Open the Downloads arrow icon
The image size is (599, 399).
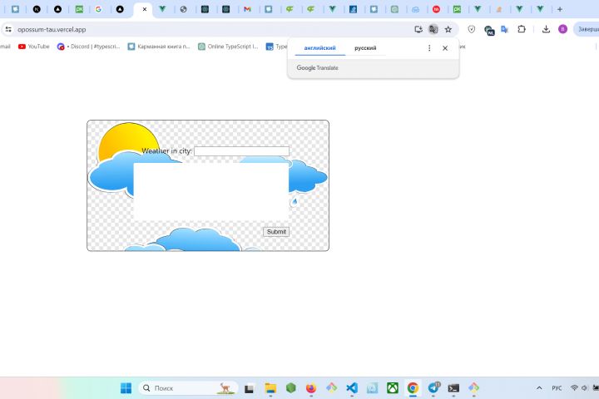[x=546, y=29]
